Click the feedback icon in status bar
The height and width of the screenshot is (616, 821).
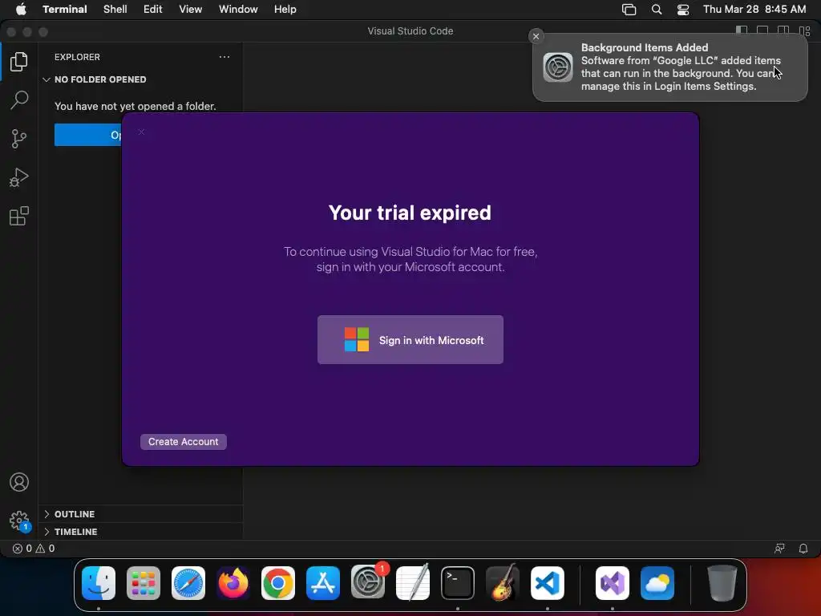click(779, 549)
